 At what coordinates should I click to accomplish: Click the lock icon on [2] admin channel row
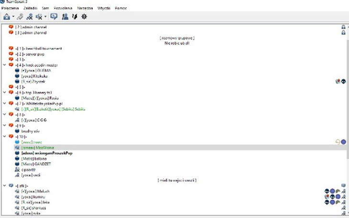(x=343, y=27)
